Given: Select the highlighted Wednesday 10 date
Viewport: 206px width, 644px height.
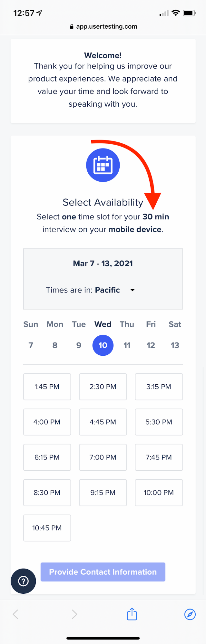Looking at the screenshot, I should (103, 345).
